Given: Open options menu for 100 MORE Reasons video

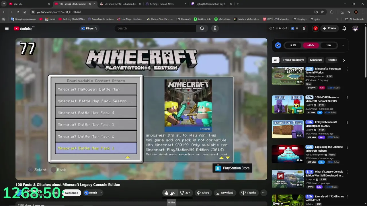Looking at the screenshot, I should pos(347,98).
